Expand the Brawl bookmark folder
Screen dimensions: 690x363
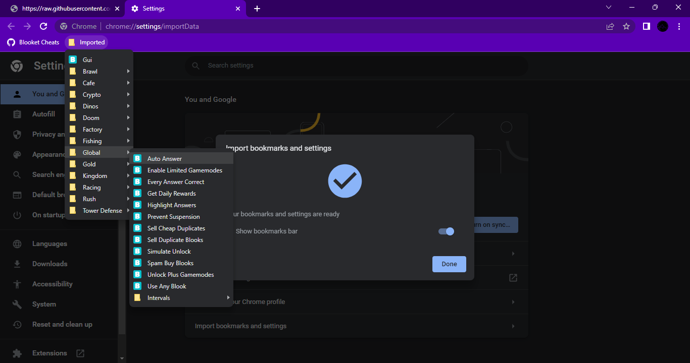(99, 71)
